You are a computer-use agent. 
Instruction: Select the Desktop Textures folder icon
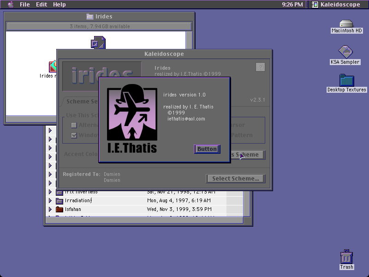pyautogui.click(x=347, y=80)
